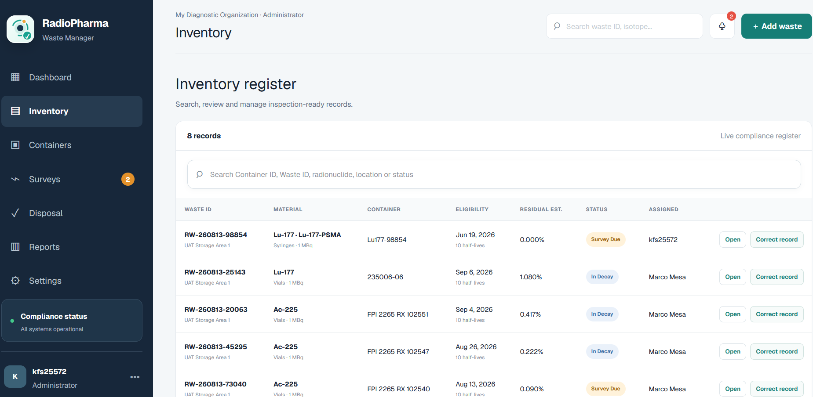Click the Surveys badge showing 2
Image resolution: width=813 pixels, height=397 pixels.
click(128, 179)
